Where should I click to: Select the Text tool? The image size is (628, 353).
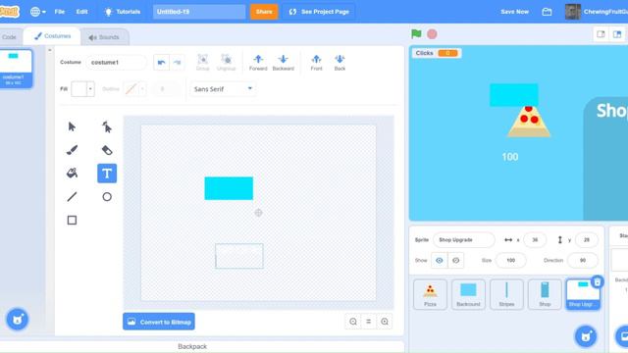pos(107,174)
